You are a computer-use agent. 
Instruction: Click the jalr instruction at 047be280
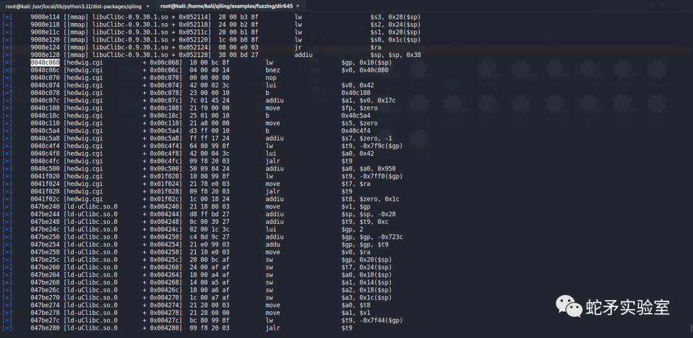pyautogui.click(x=273, y=328)
